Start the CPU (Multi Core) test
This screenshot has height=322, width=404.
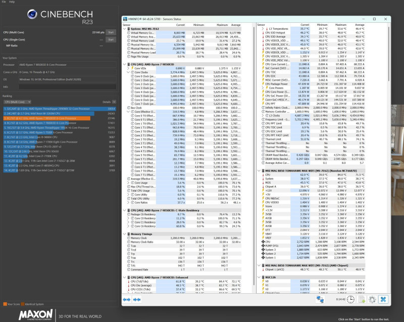(111, 32)
